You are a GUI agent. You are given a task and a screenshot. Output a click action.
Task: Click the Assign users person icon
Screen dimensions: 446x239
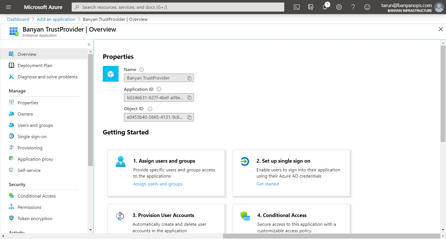coord(121,161)
